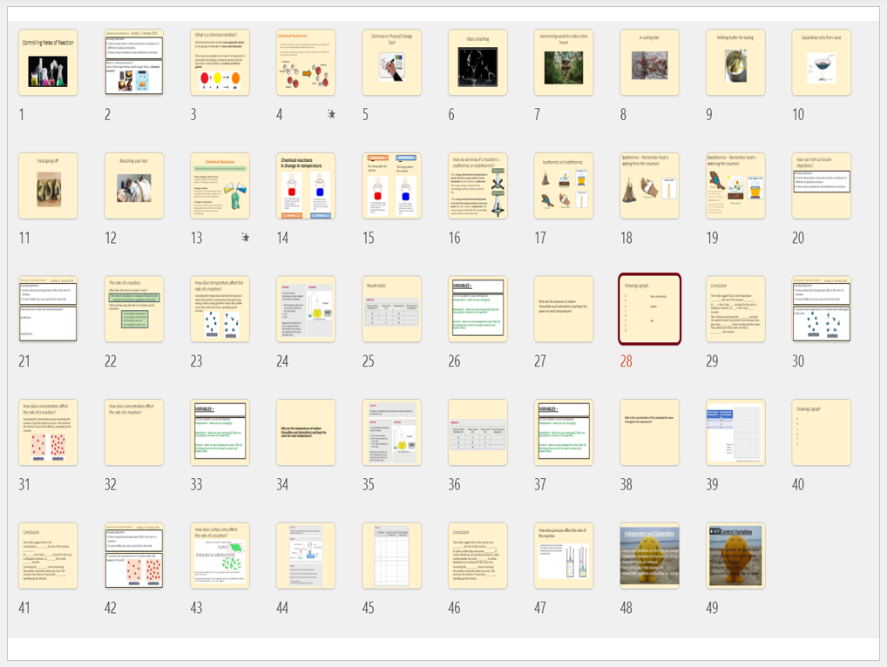Select the 'Independent and Dependent' slide 48

[649, 556]
